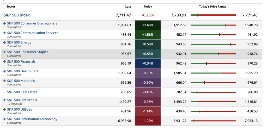Image resolution: width=267 pixels, height=132 pixels.
Task: Expand S&P 500 Energy plus icon
Action: pos(5,42)
